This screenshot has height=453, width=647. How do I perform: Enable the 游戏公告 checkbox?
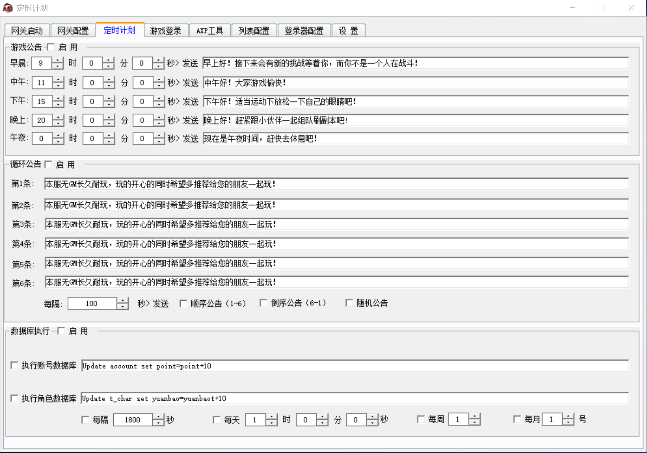pyautogui.click(x=51, y=47)
